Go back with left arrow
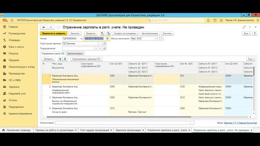The width and height of the screenshot is (260, 146). tap(44, 27)
